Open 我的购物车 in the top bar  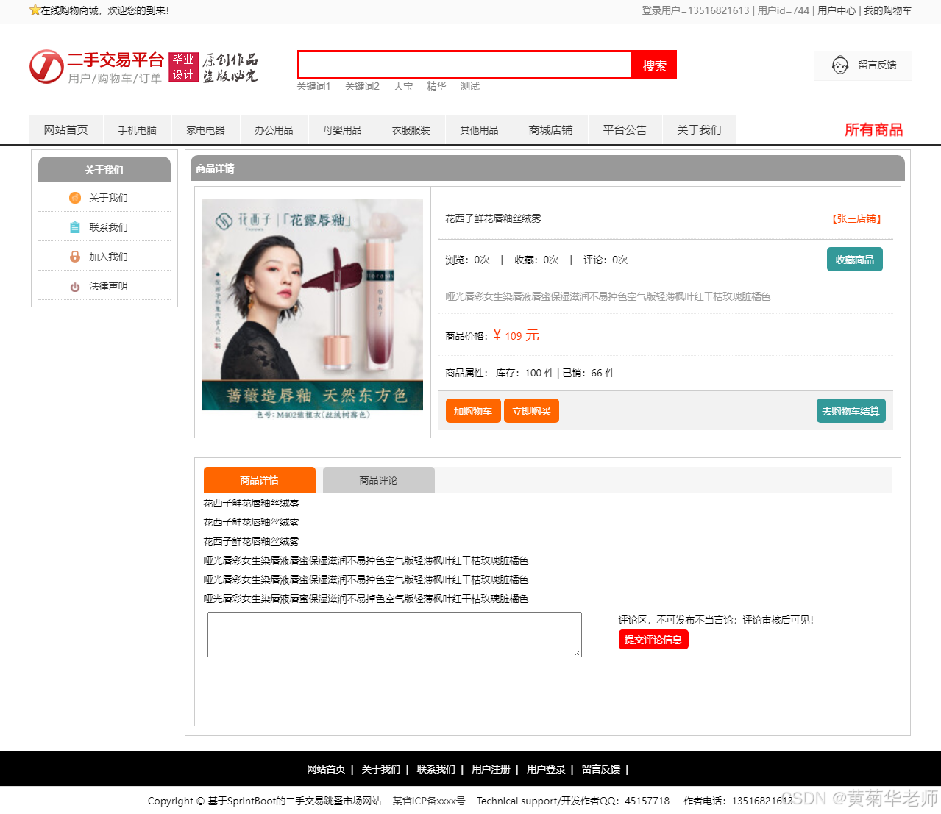point(887,11)
